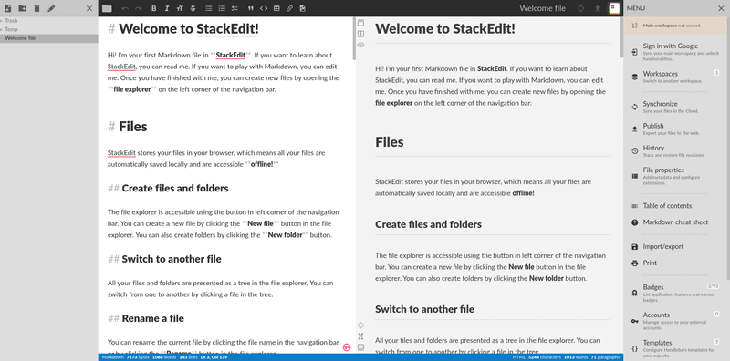The width and height of the screenshot is (730, 361).
Task: Apply italic formatting from the toolbar
Action: [x=167, y=8]
